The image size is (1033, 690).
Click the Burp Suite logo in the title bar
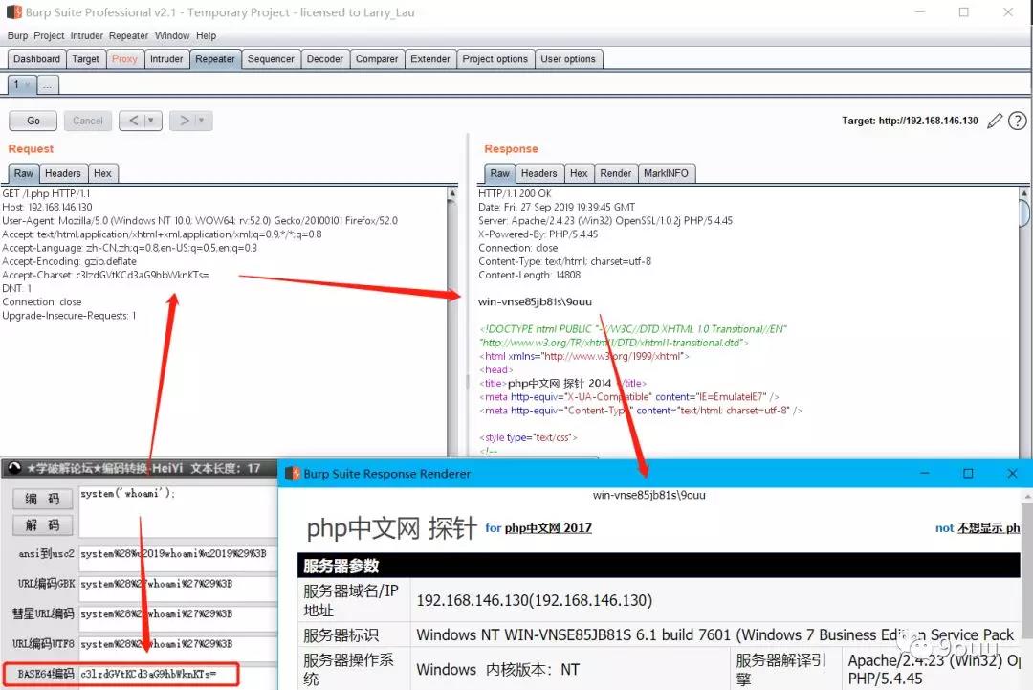[13, 11]
